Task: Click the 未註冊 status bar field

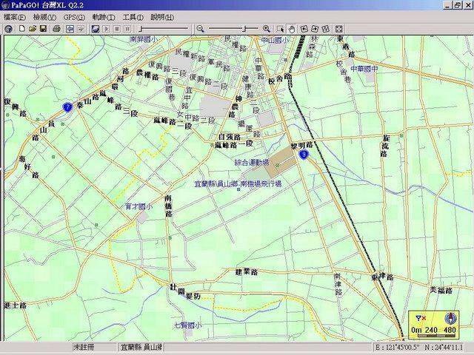Action: [94, 348]
